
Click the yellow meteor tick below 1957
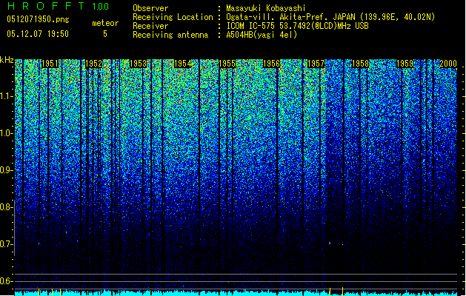tap(330, 291)
